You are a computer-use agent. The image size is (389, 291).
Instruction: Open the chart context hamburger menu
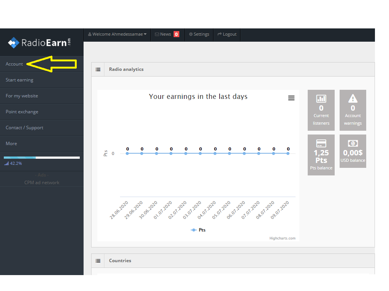[291, 98]
